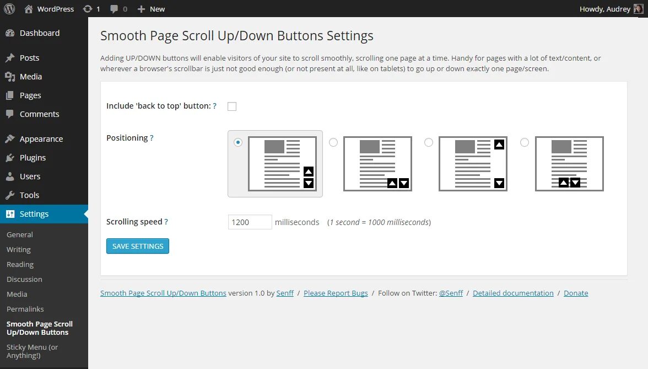Select top and bottom right positioning radio
The width and height of the screenshot is (648, 369).
pos(429,142)
